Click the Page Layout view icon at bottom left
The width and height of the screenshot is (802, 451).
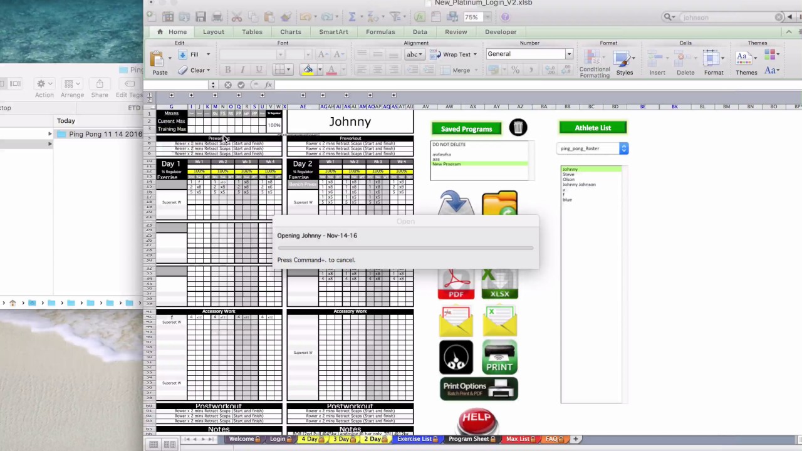click(170, 444)
